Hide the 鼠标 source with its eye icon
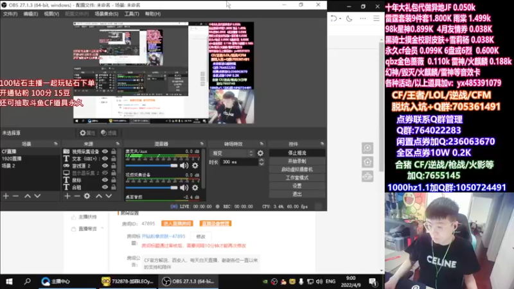 (x=105, y=180)
